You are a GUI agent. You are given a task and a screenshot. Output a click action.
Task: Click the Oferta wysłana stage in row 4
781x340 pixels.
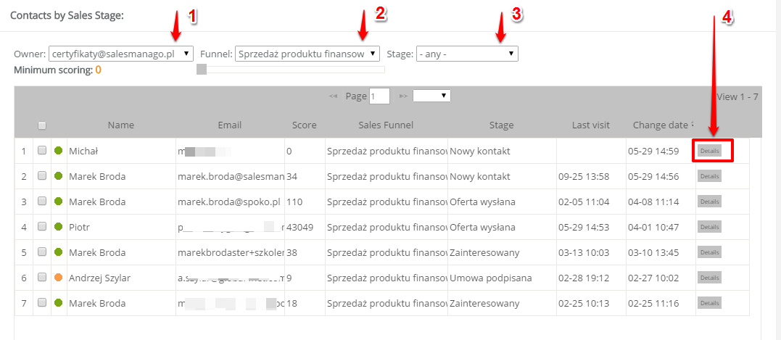[483, 228]
